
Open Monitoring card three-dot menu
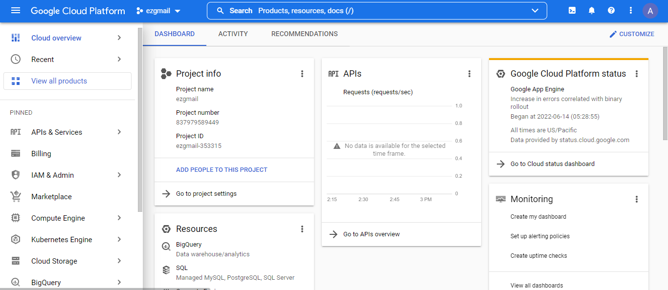click(637, 199)
